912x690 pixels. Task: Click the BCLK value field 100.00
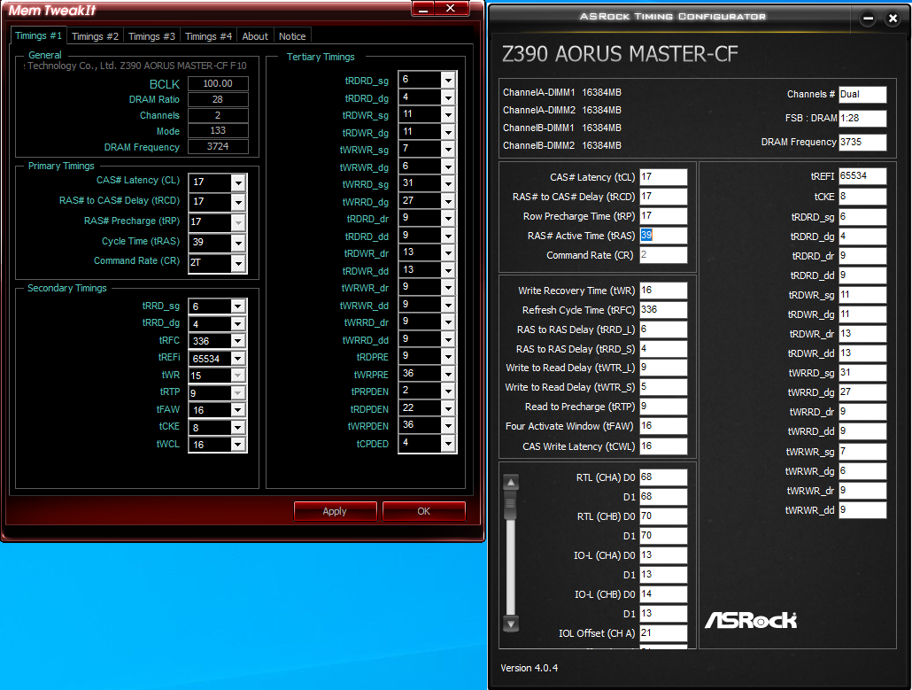(x=218, y=83)
